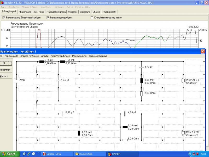
Task: Select the 6,80 µF capacitor symbol
Action: click(x=62, y=114)
